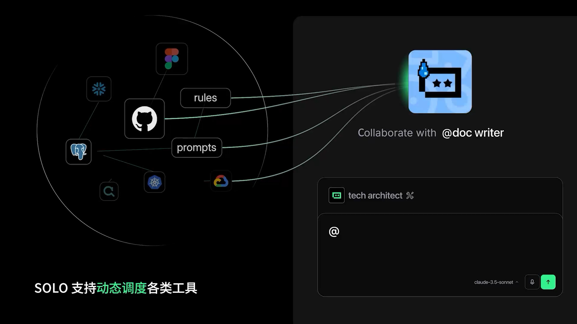
Task: Click the @doc writer mention text
Action: pos(473,133)
